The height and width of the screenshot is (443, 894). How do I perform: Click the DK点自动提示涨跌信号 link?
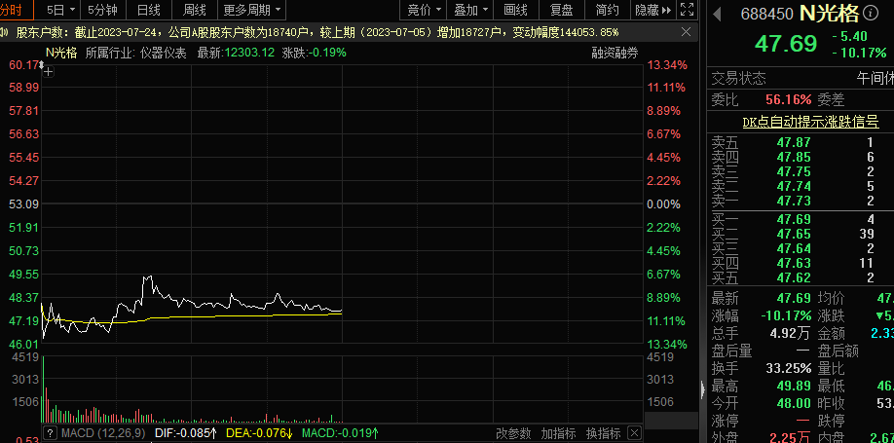(810, 122)
